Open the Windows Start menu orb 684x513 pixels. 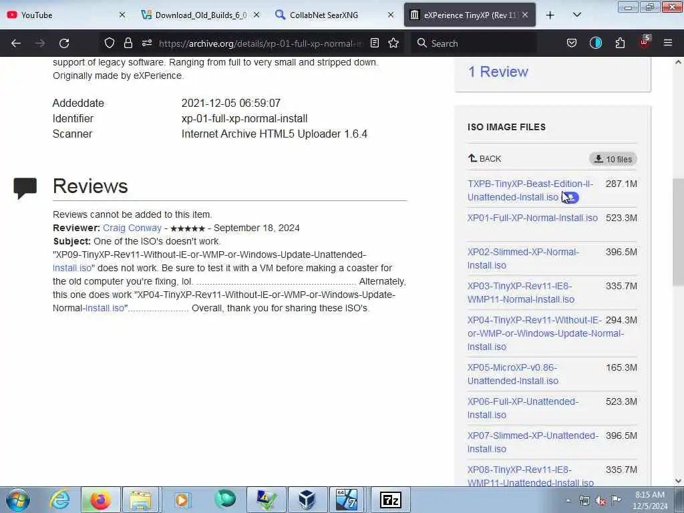point(18,500)
